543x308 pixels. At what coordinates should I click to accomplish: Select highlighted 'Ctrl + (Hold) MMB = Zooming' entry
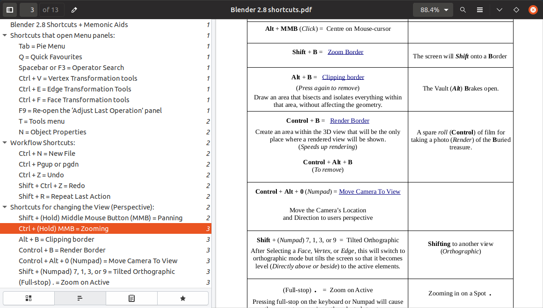click(x=106, y=229)
